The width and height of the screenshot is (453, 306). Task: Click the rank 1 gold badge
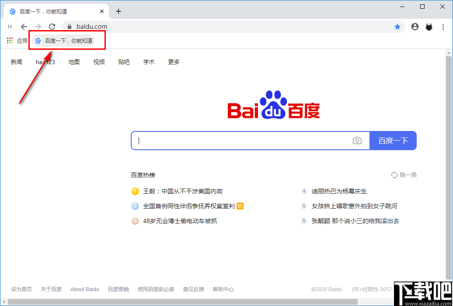(135, 191)
